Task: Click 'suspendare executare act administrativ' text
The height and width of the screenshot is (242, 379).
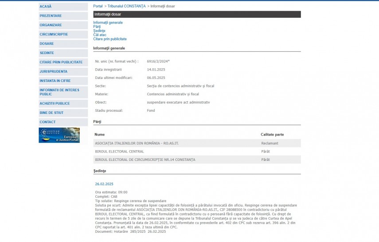Action: pos(178,102)
